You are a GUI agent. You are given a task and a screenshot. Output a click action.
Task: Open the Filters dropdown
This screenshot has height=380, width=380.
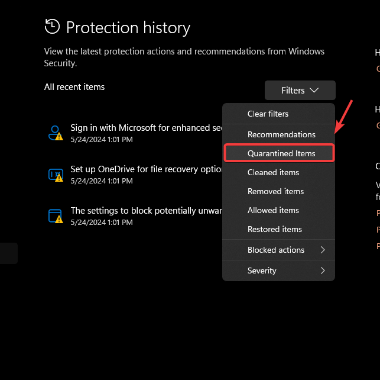[x=300, y=91]
